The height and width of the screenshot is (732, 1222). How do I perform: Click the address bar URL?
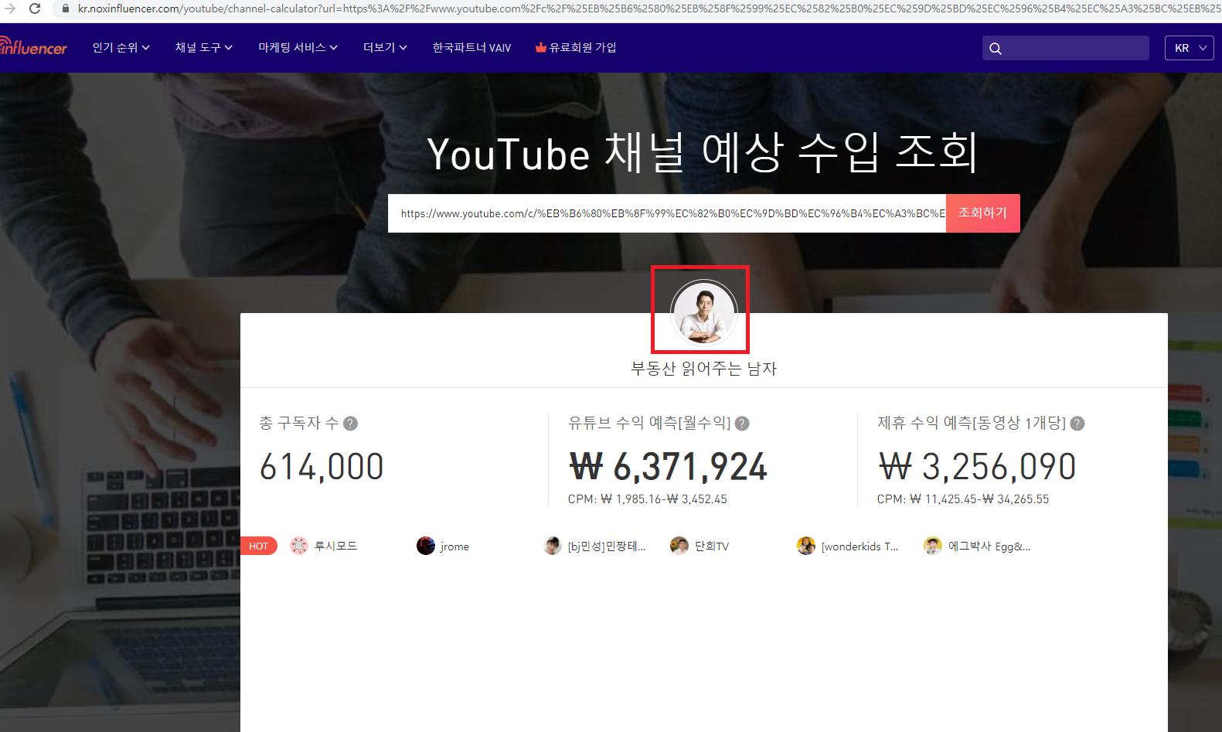649,9
